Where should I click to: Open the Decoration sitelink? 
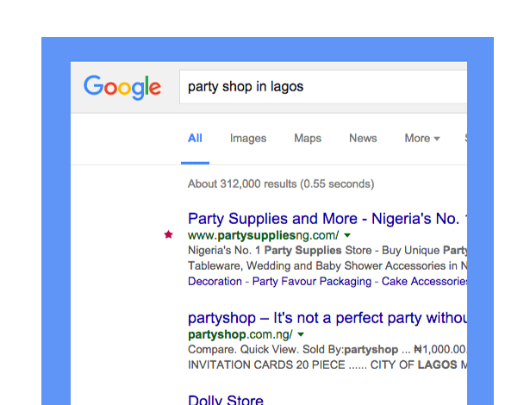click(x=215, y=281)
